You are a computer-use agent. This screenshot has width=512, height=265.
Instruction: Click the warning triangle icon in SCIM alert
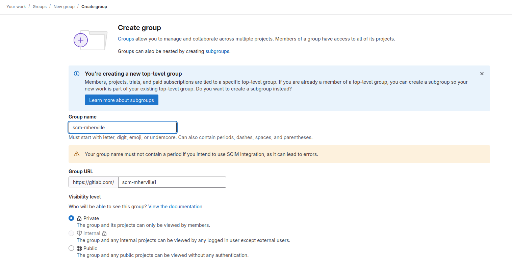(77, 154)
